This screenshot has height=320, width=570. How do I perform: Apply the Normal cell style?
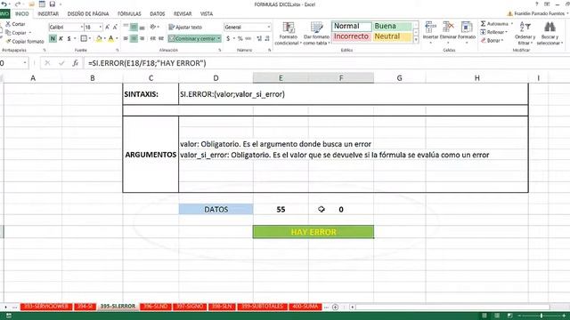pyautogui.click(x=352, y=26)
